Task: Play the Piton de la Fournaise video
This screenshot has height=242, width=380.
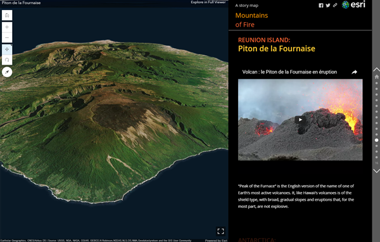Action: pos(300,120)
